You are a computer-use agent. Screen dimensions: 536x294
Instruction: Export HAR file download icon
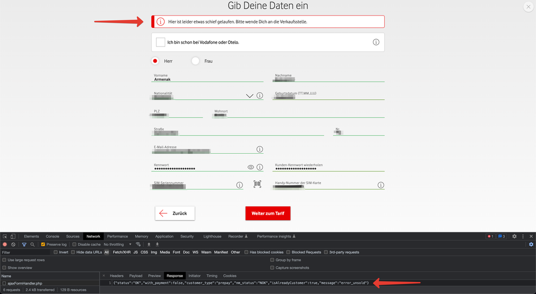[157, 244]
